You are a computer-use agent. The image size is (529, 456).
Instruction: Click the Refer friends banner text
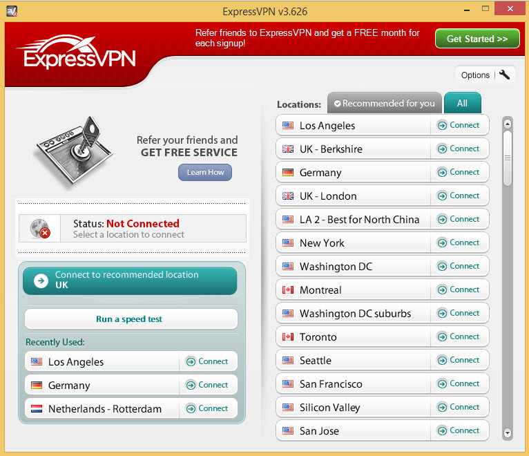(307, 38)
